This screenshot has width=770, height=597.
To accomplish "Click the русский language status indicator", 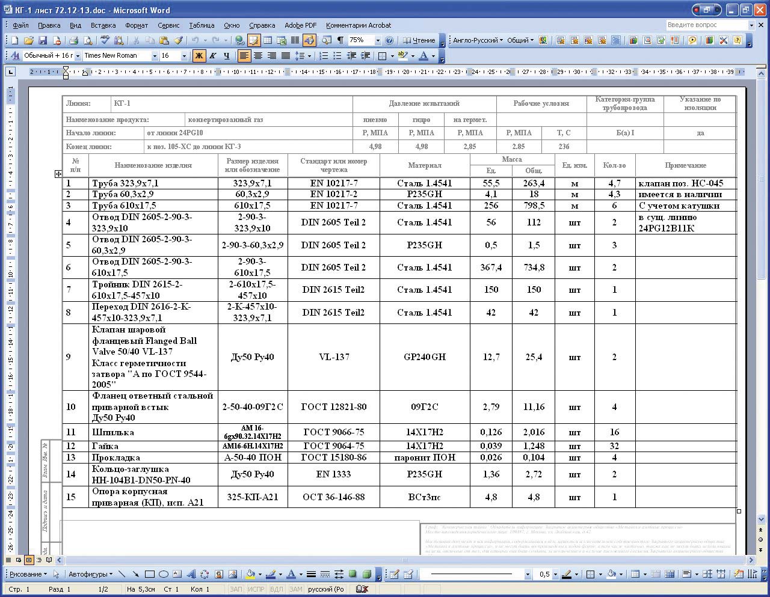I will point(325,589).
